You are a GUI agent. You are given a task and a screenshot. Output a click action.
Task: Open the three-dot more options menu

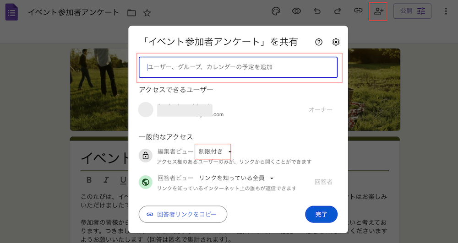click(446, 11)
